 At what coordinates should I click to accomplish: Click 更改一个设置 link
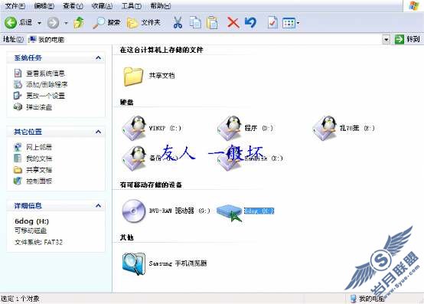pyautogui.click(x=45, y=96)
